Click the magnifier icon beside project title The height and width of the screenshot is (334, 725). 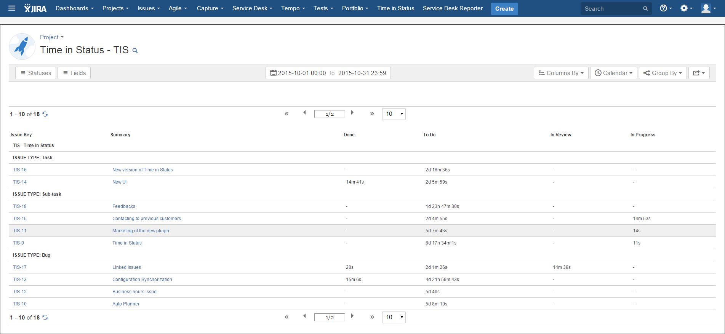[135, 51]
